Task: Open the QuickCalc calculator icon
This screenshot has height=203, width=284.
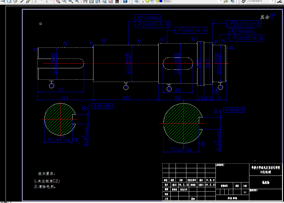Action: [117, 1]
